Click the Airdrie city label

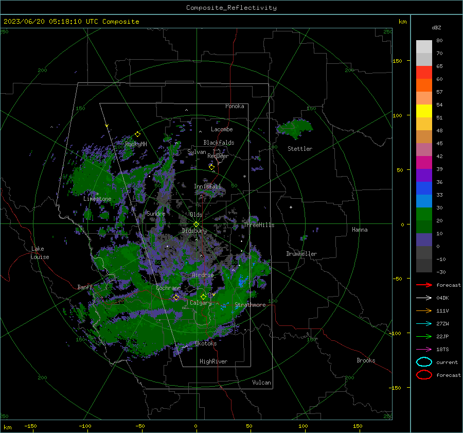point(203,275)
